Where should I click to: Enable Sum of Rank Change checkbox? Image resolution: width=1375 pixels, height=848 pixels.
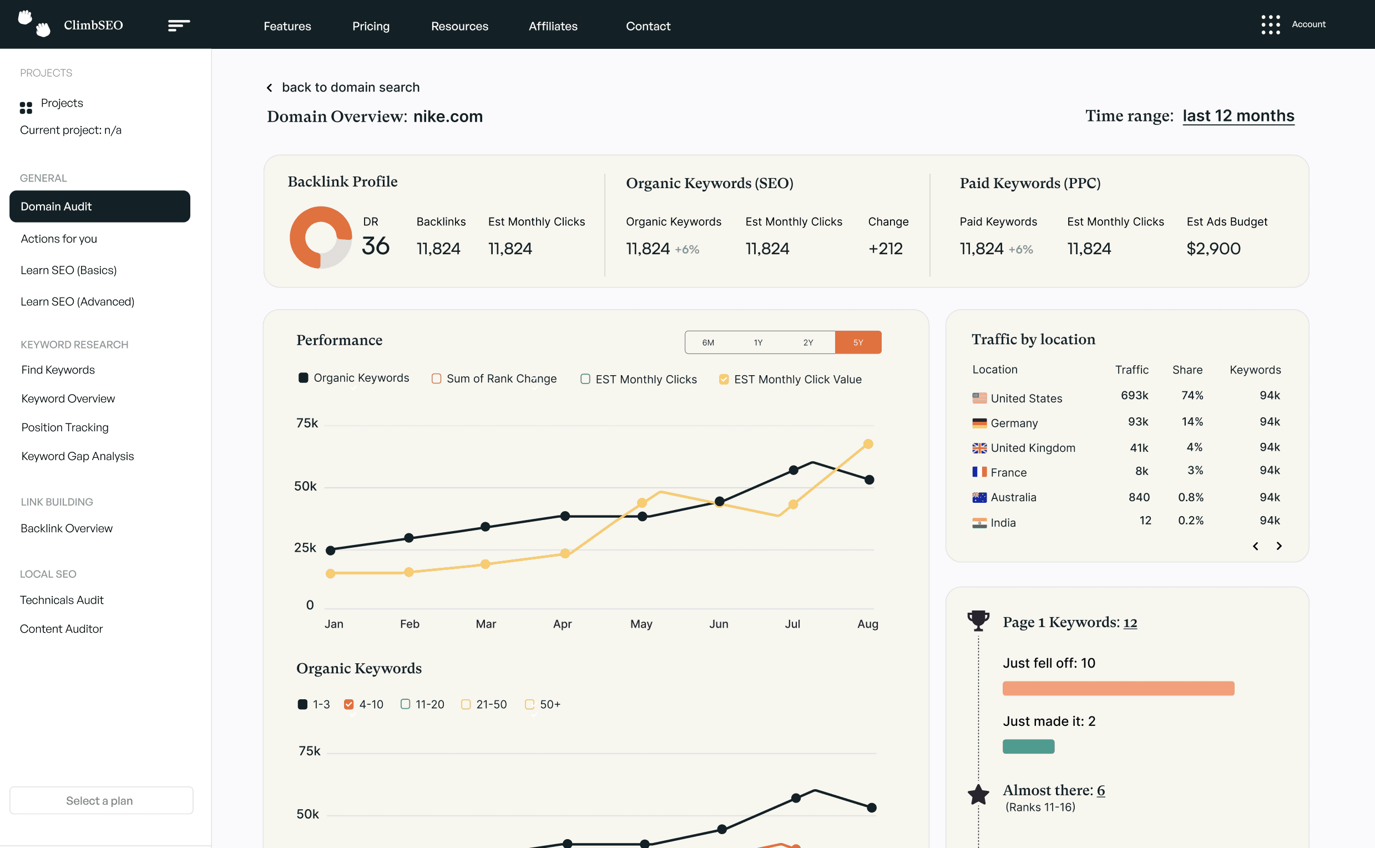[436, 378]
